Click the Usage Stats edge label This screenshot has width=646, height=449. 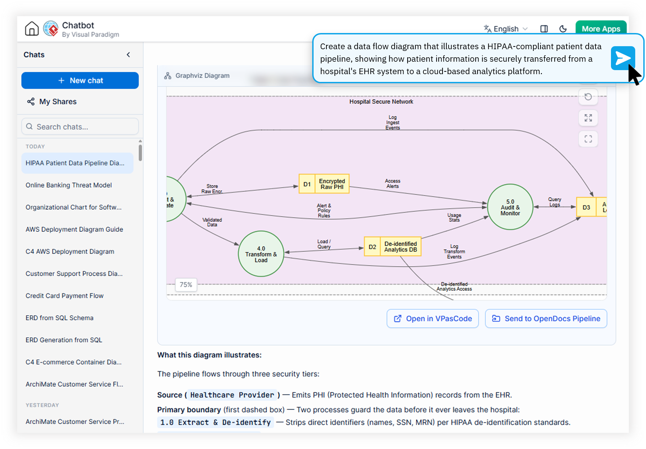(454, 217)
